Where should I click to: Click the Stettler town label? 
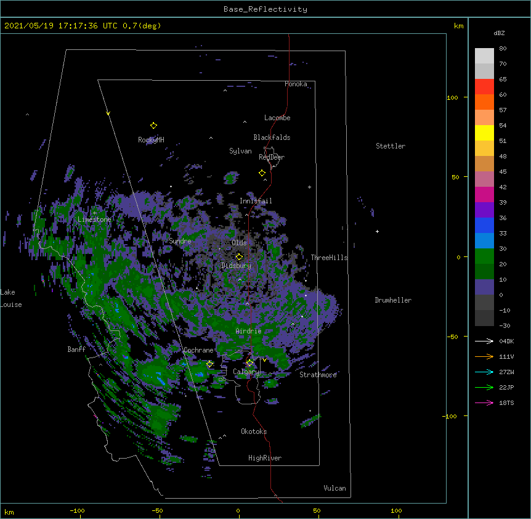click(x=391, y=146)
